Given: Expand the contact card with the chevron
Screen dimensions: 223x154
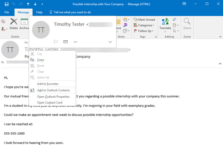Looking at the screenshot, I should pos(110,42).
